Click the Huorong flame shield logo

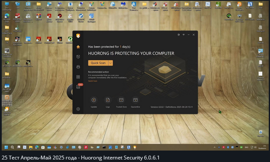coord(78,36)
